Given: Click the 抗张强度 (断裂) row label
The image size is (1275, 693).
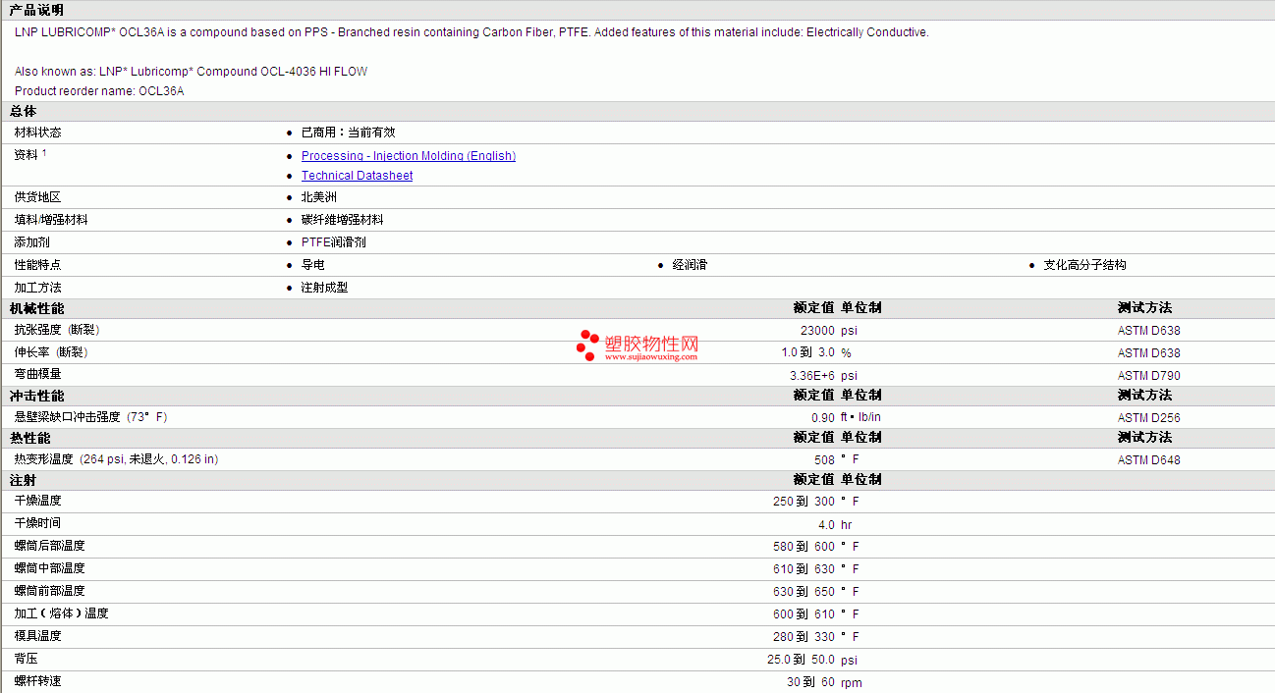Looking at the screenshot, I should [x=57, y=330].
